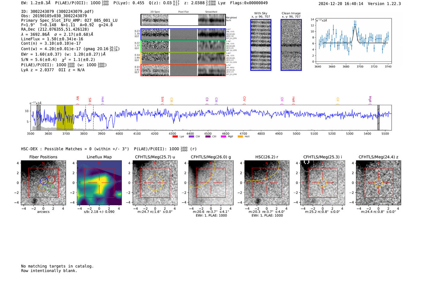Click the 'Smoothed' column header
422x287 pixels.
point(211,12)
